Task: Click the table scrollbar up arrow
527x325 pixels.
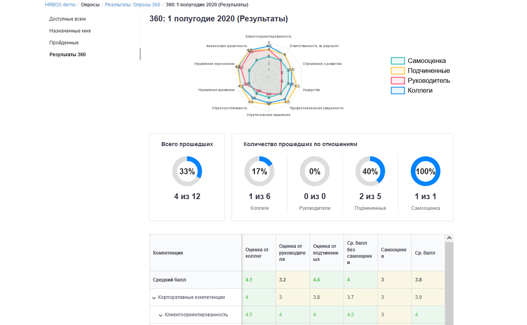Action: point(449,238)
